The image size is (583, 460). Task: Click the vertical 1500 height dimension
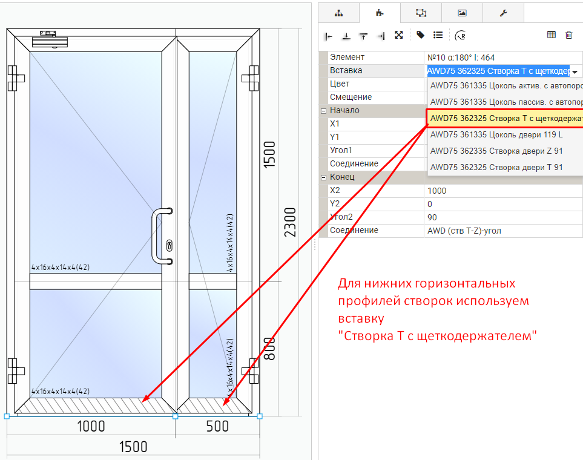[269, 155]
